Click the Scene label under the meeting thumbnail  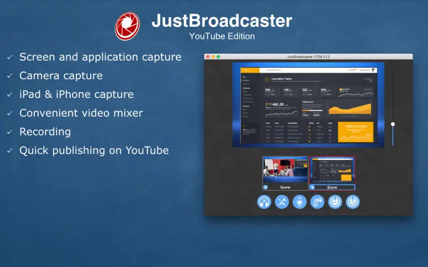coord(285,187)
